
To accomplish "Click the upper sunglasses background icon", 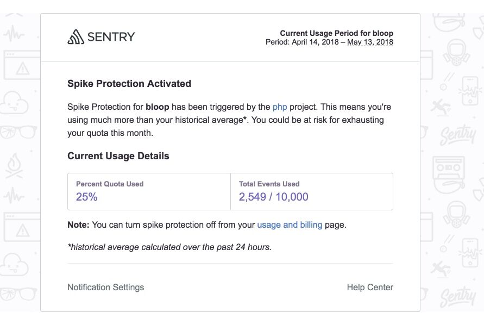I will pos(17,132).
